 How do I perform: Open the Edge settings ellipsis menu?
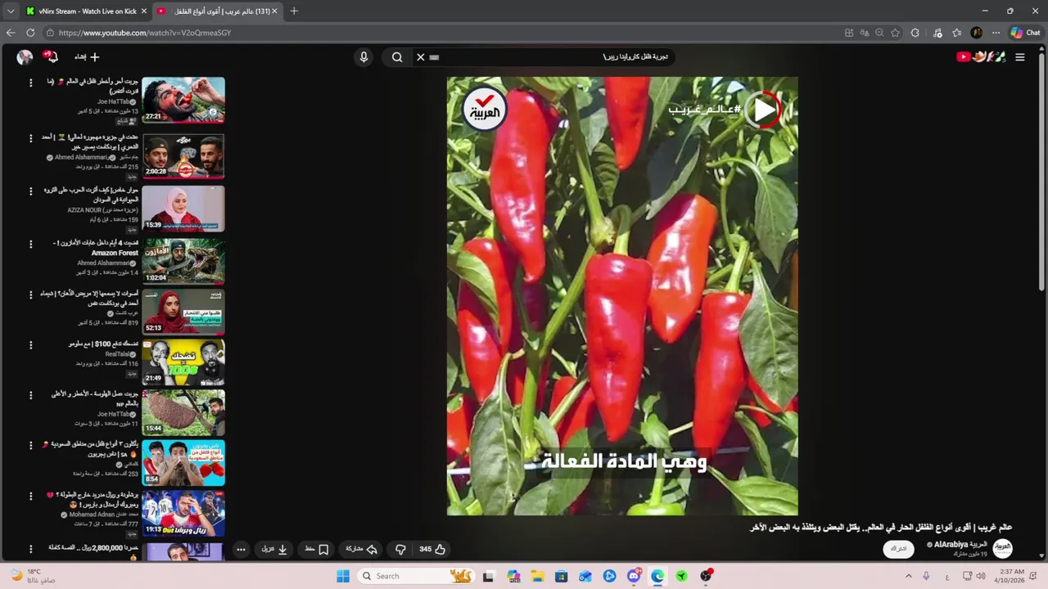[x=996, y=33]
